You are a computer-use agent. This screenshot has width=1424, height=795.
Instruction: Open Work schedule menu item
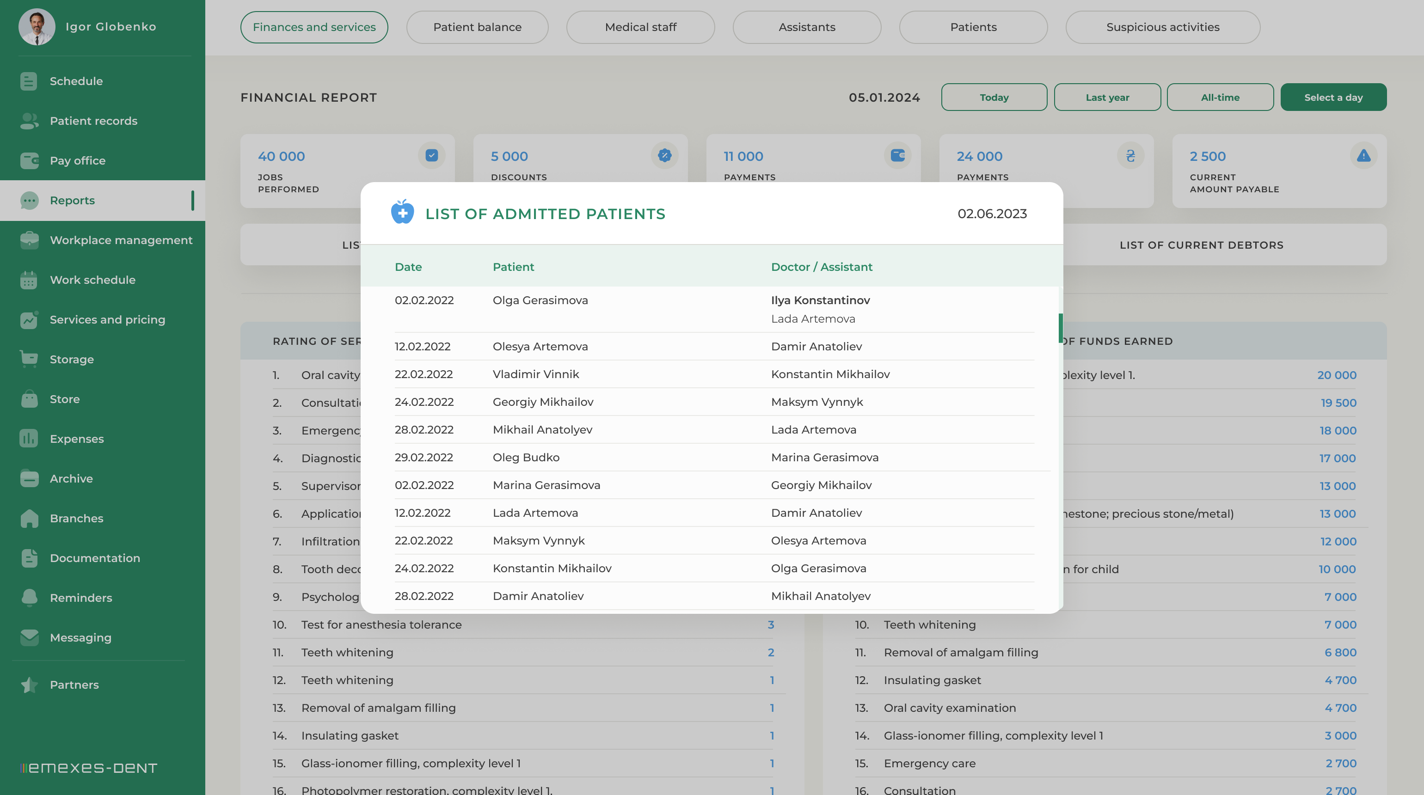pos(92,280)
